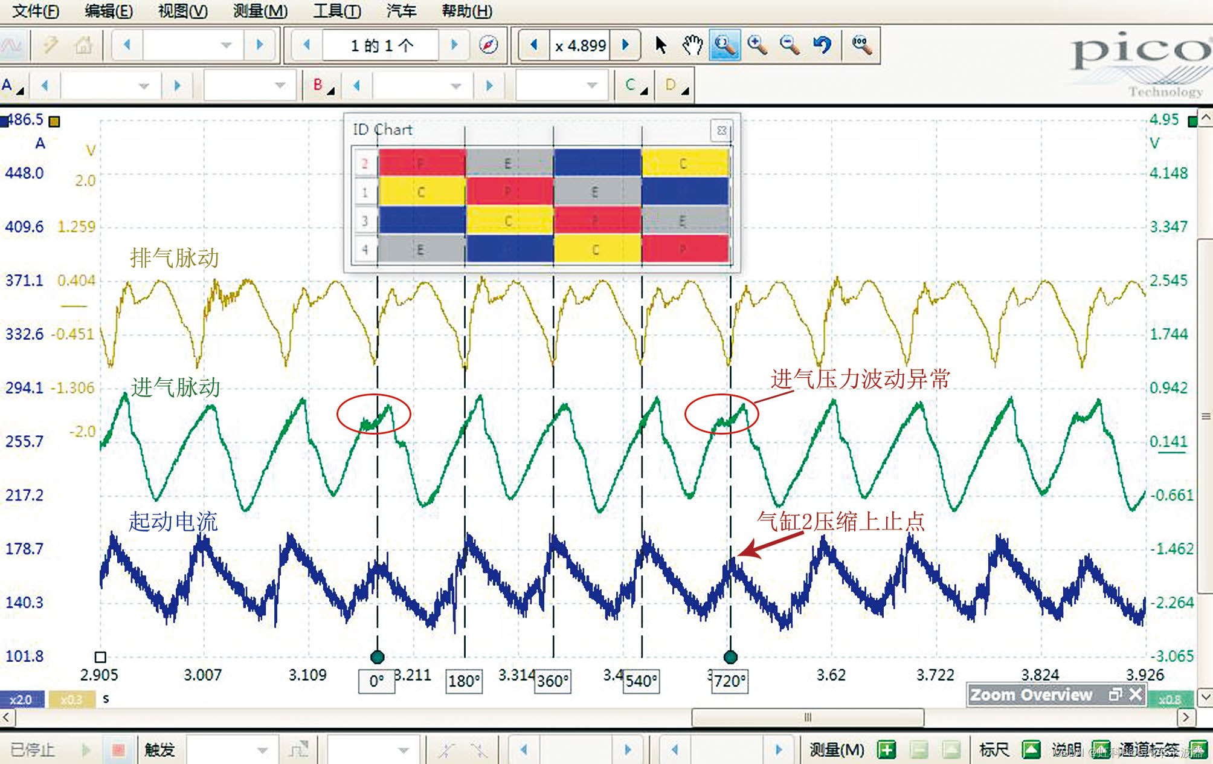1213x764 pixels.
Task: Open the 测量(M) menu
Action: [x=260, y=11]
